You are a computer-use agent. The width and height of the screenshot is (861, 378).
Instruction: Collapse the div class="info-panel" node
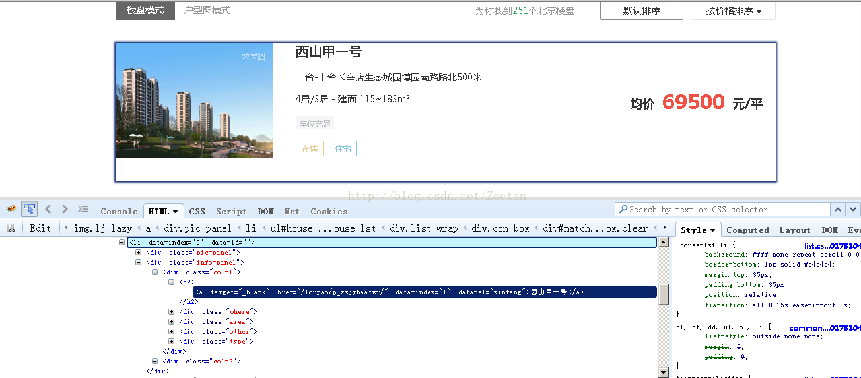coord(138,263)
